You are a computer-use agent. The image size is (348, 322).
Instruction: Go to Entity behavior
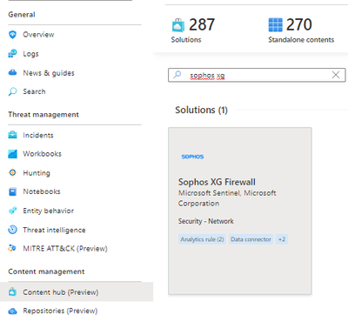coord(48,211)
